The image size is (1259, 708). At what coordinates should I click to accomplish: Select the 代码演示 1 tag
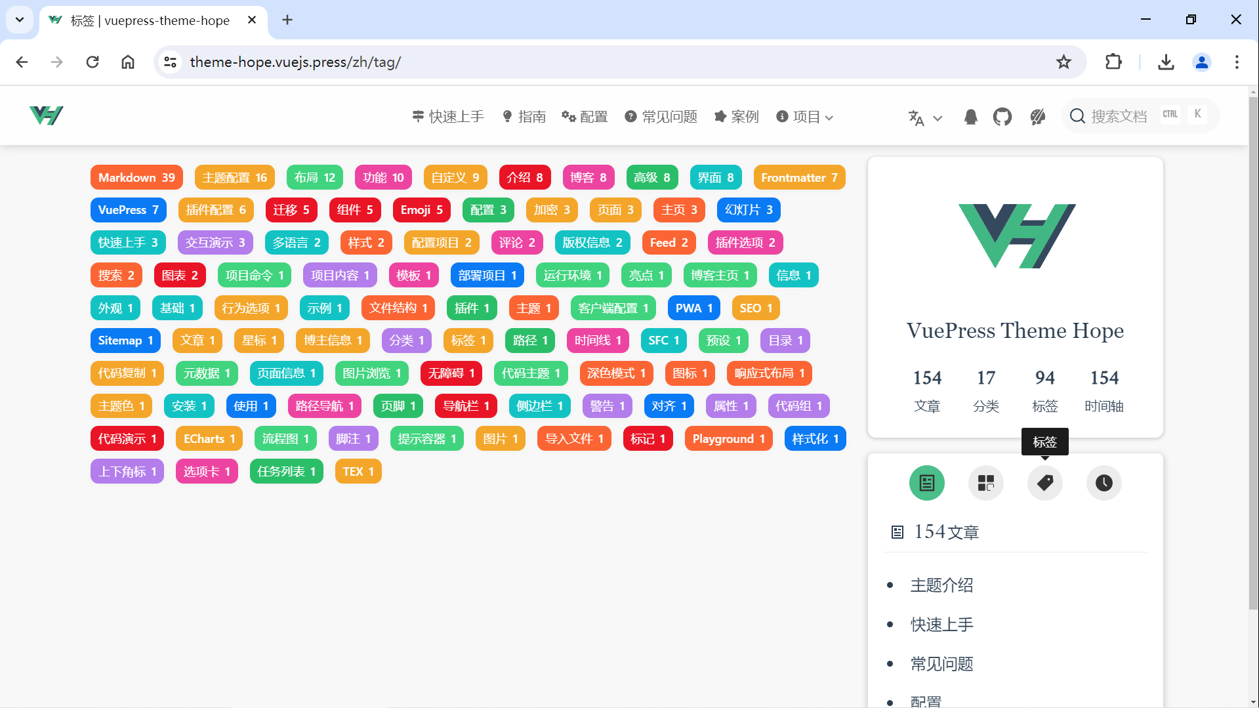(x=127, y=439)
